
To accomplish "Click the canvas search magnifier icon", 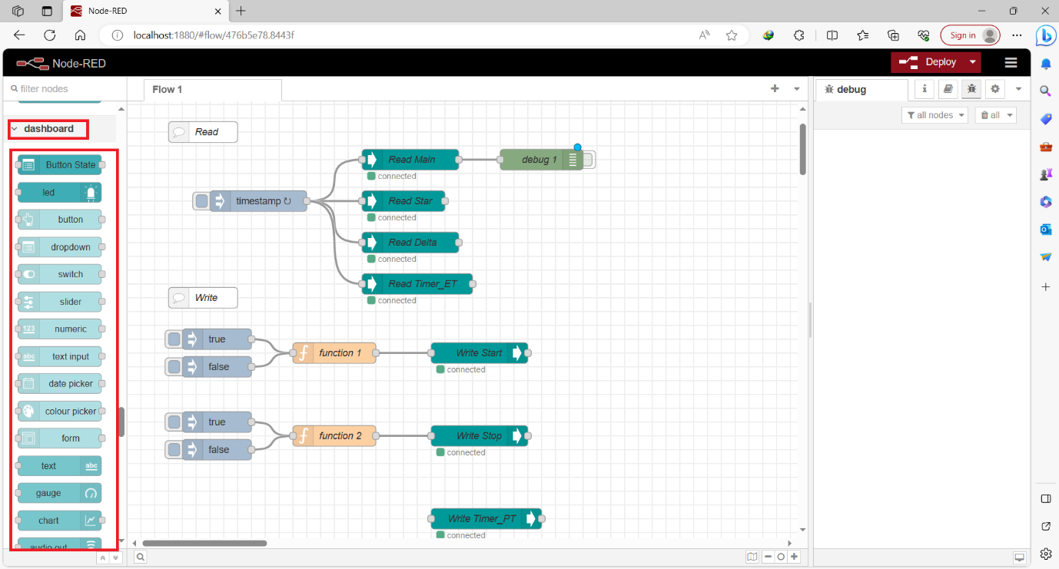I will (141, 557).
